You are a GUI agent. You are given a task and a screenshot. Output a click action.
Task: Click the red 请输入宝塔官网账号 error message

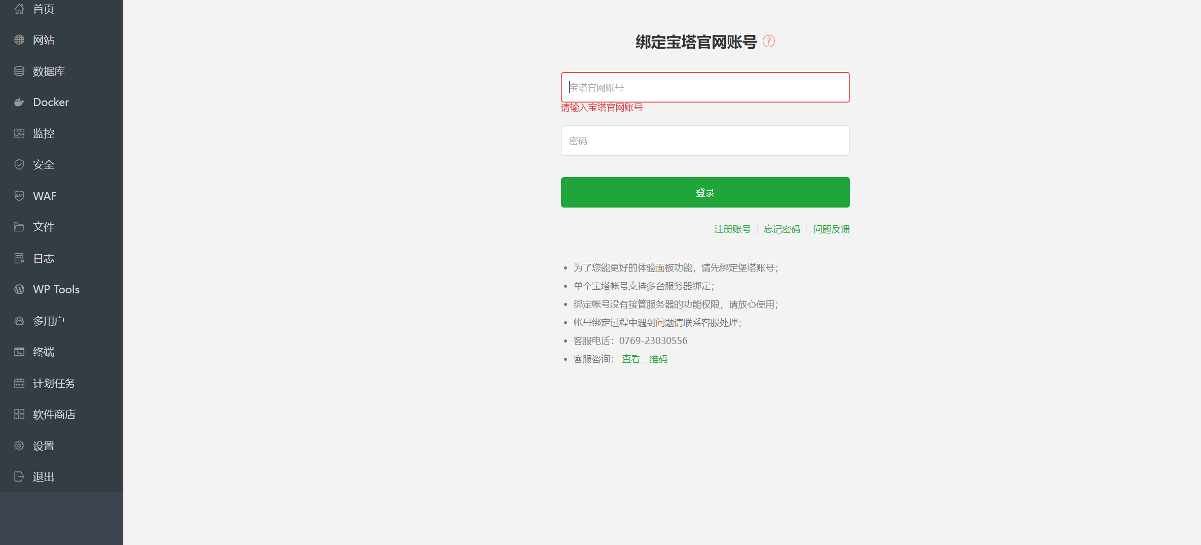[602, 108]
